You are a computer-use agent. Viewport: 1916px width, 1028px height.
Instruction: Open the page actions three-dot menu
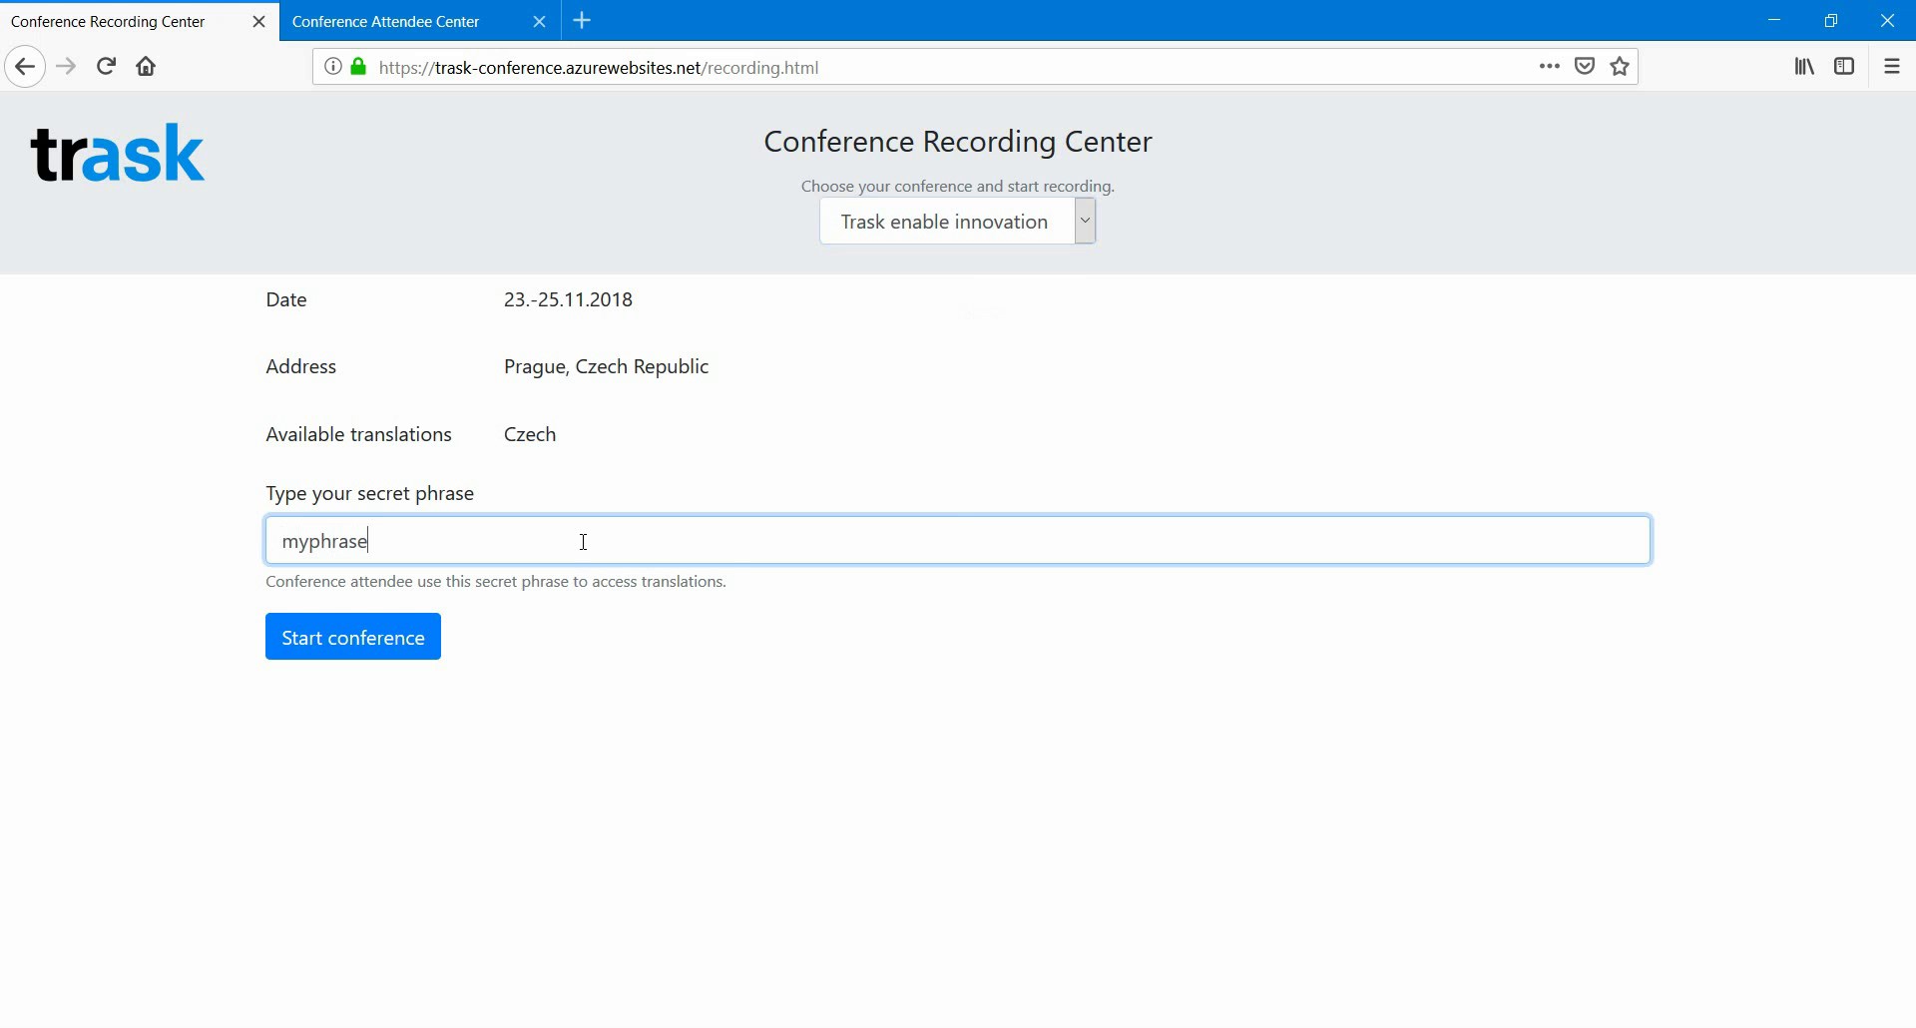pyautogui.click(x=1550, y=67)
